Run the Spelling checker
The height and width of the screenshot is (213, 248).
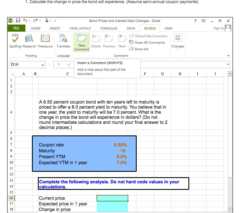(15, 41)
